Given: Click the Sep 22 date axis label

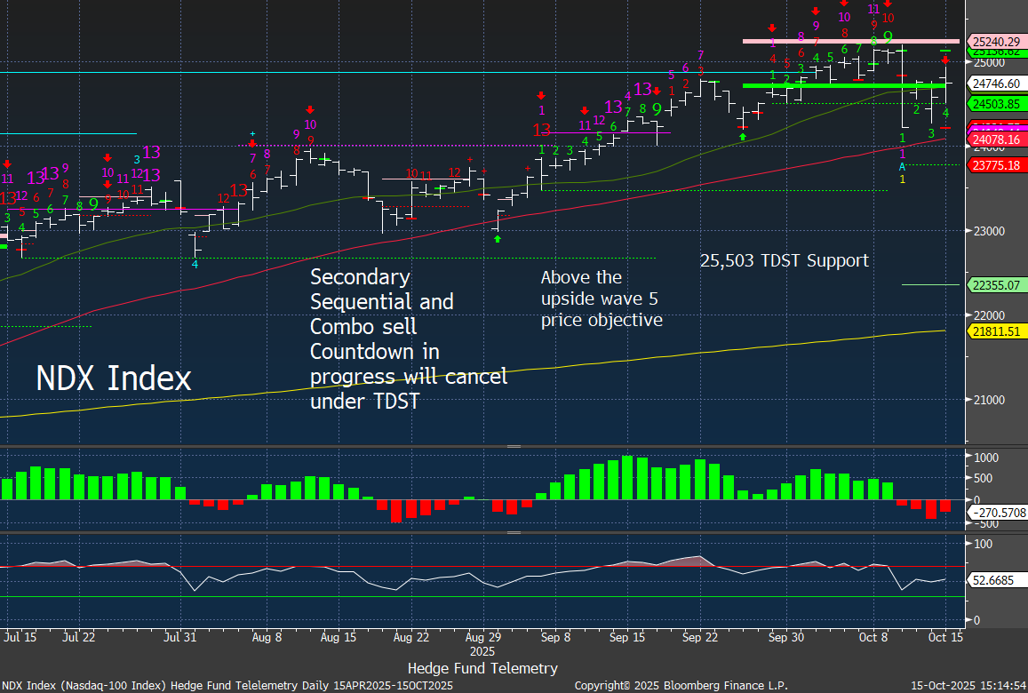Looking at the screenshot, I should click(700, 637).
